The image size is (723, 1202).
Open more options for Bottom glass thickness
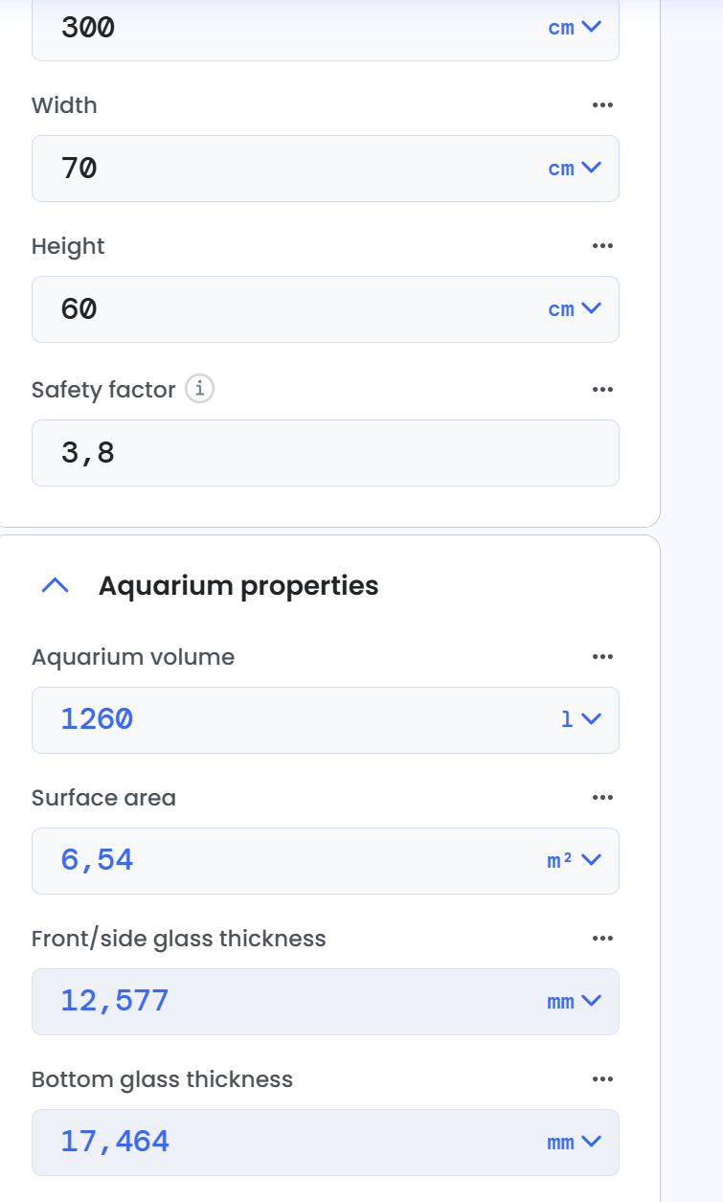pos(601,1079)
